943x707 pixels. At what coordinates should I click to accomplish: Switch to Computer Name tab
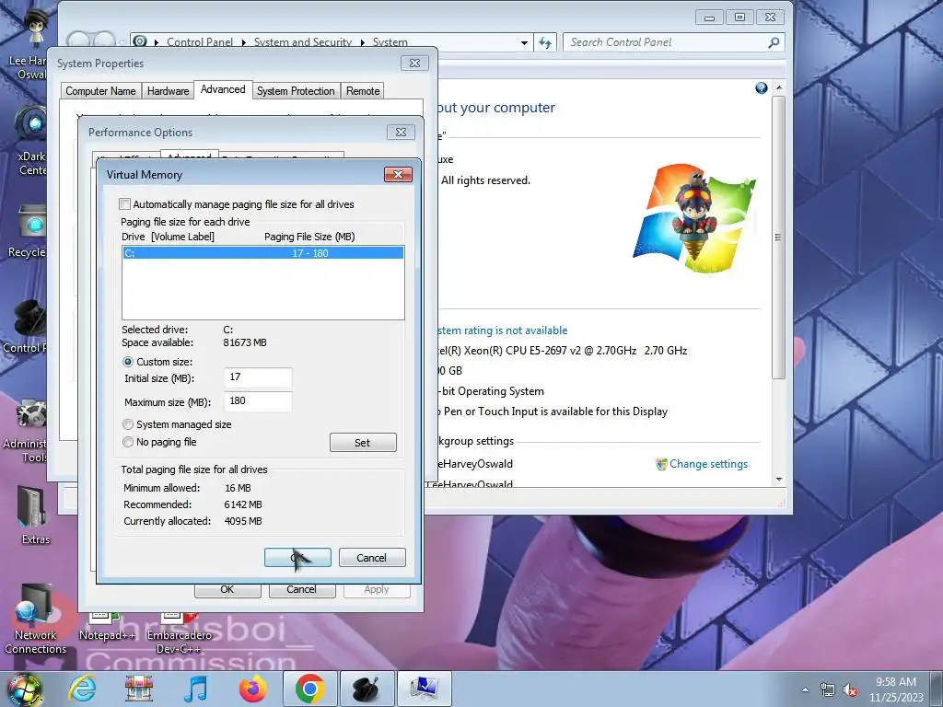(x=101, y=91)
